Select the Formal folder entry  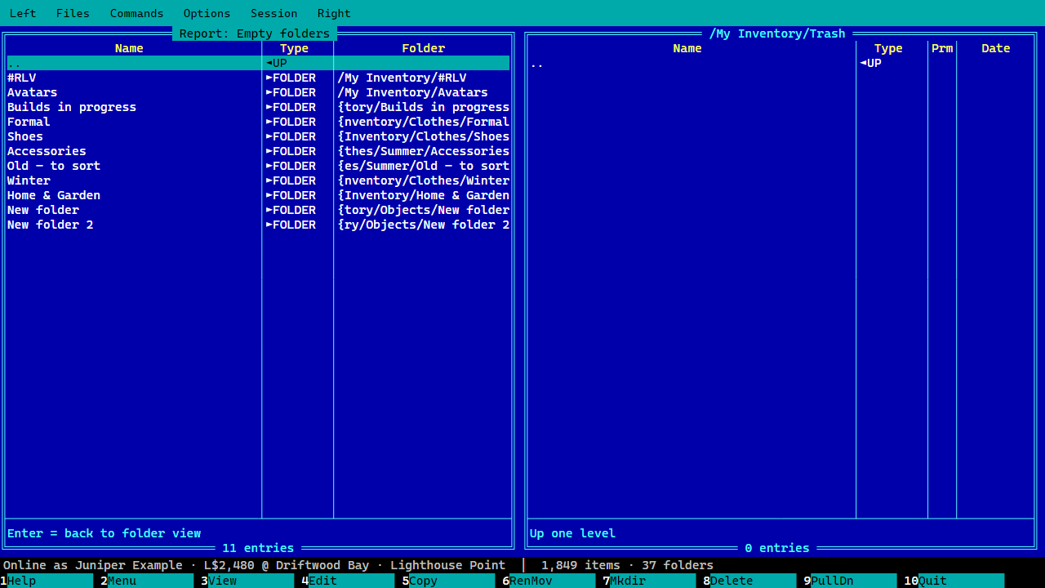pyautogui.click(x=258, y=122)
